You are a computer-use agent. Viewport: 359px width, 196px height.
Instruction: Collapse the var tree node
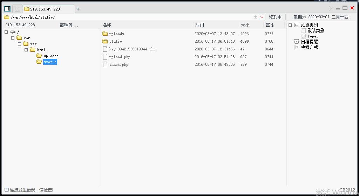pos(13,38)
